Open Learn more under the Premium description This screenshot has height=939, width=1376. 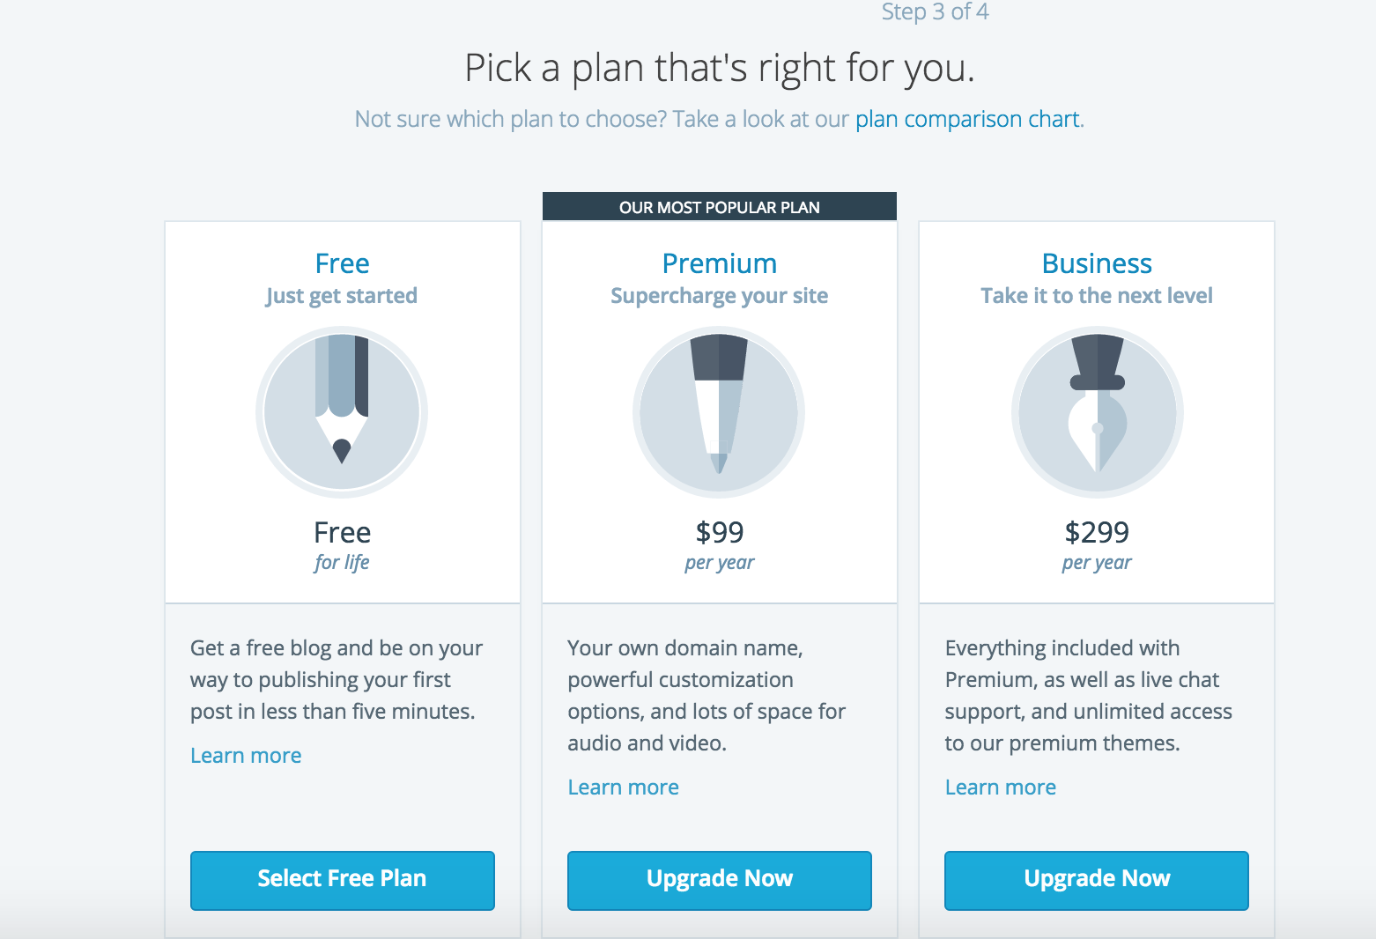[623, 787]
